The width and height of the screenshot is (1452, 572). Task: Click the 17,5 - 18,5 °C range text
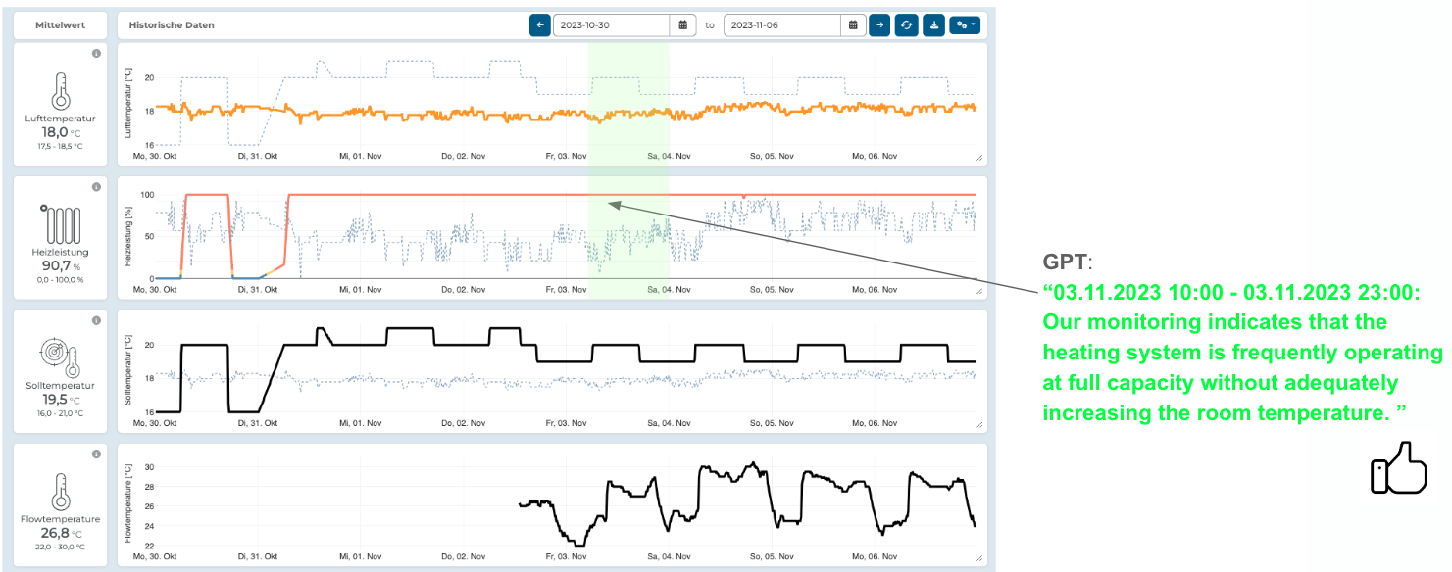click(x=60, y=146)
